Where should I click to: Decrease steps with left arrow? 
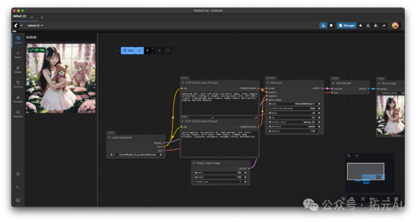tap(270, 113)
